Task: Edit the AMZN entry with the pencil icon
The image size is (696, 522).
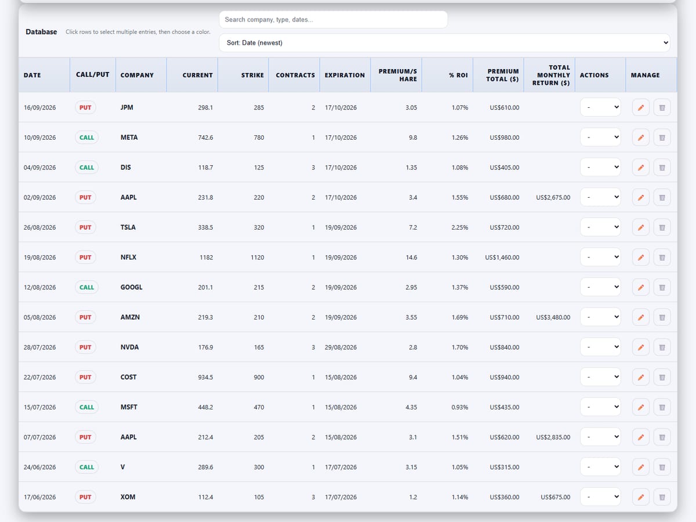Action: click(x=640, y=317)
